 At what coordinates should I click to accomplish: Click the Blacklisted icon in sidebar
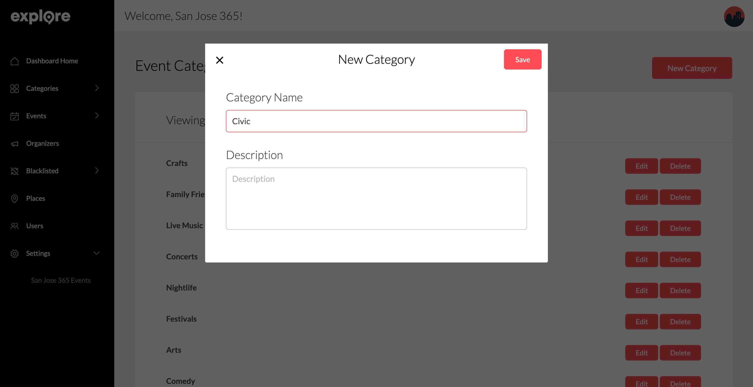pyautogui.click(x=14, y=171)
